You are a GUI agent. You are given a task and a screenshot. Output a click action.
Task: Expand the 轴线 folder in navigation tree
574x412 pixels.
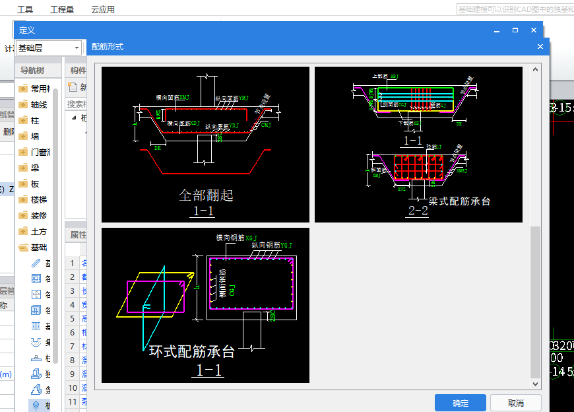click(23, 105)
